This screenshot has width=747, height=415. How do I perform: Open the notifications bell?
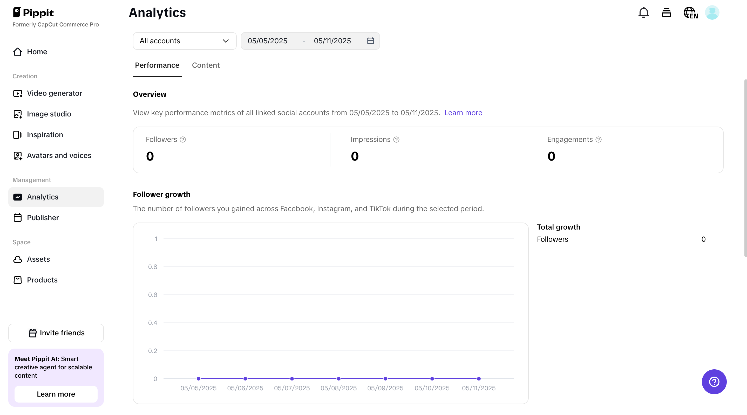coord(643,13)
